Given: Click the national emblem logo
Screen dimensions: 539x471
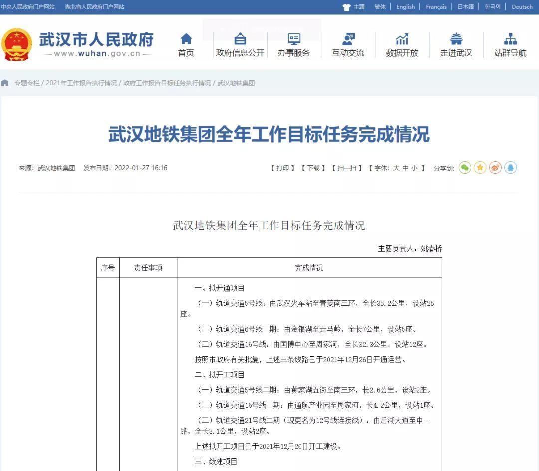Looking at the screenshot, I should pyautogui.click(x=16, y=45).
